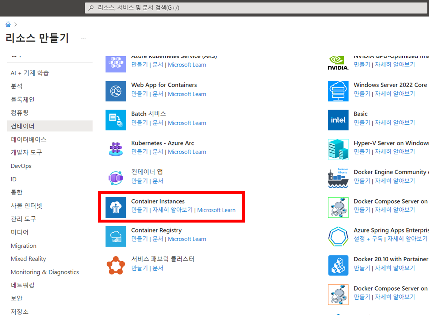
Task: Click 자세히 알아보기 under Hyper-V Server
Action: coord(395,152)
